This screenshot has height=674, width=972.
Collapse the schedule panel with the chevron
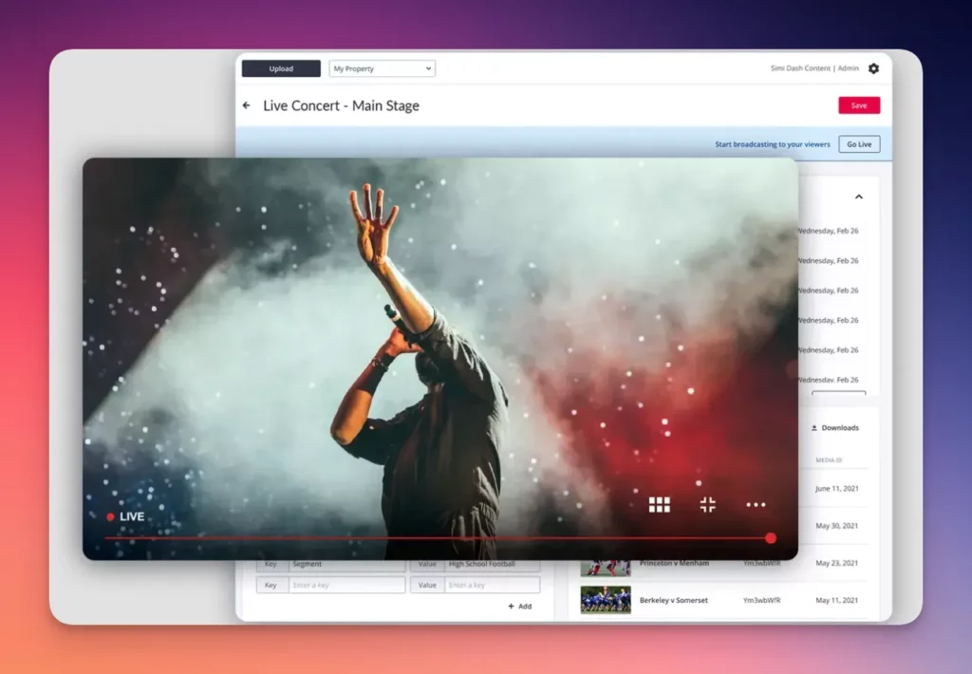[858, 196]
